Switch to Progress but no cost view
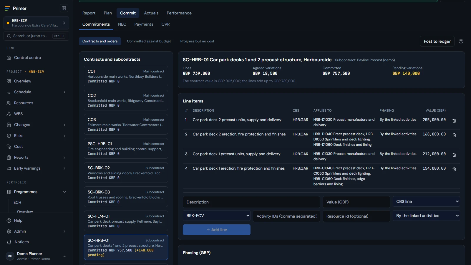471x265 pixels. tap(197, 41)
